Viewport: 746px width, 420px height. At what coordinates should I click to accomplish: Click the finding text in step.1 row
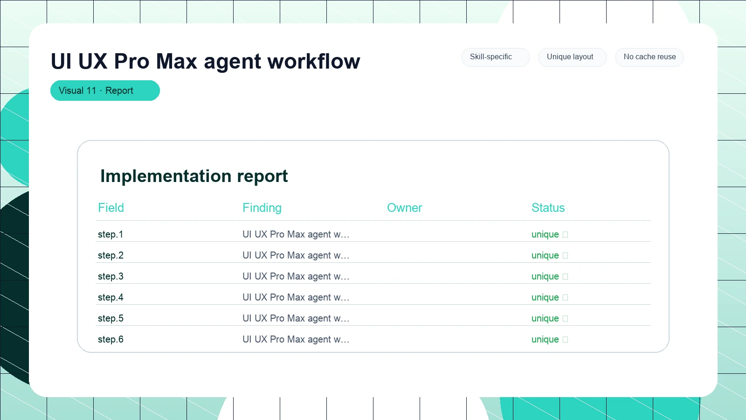tap(296, 234)
